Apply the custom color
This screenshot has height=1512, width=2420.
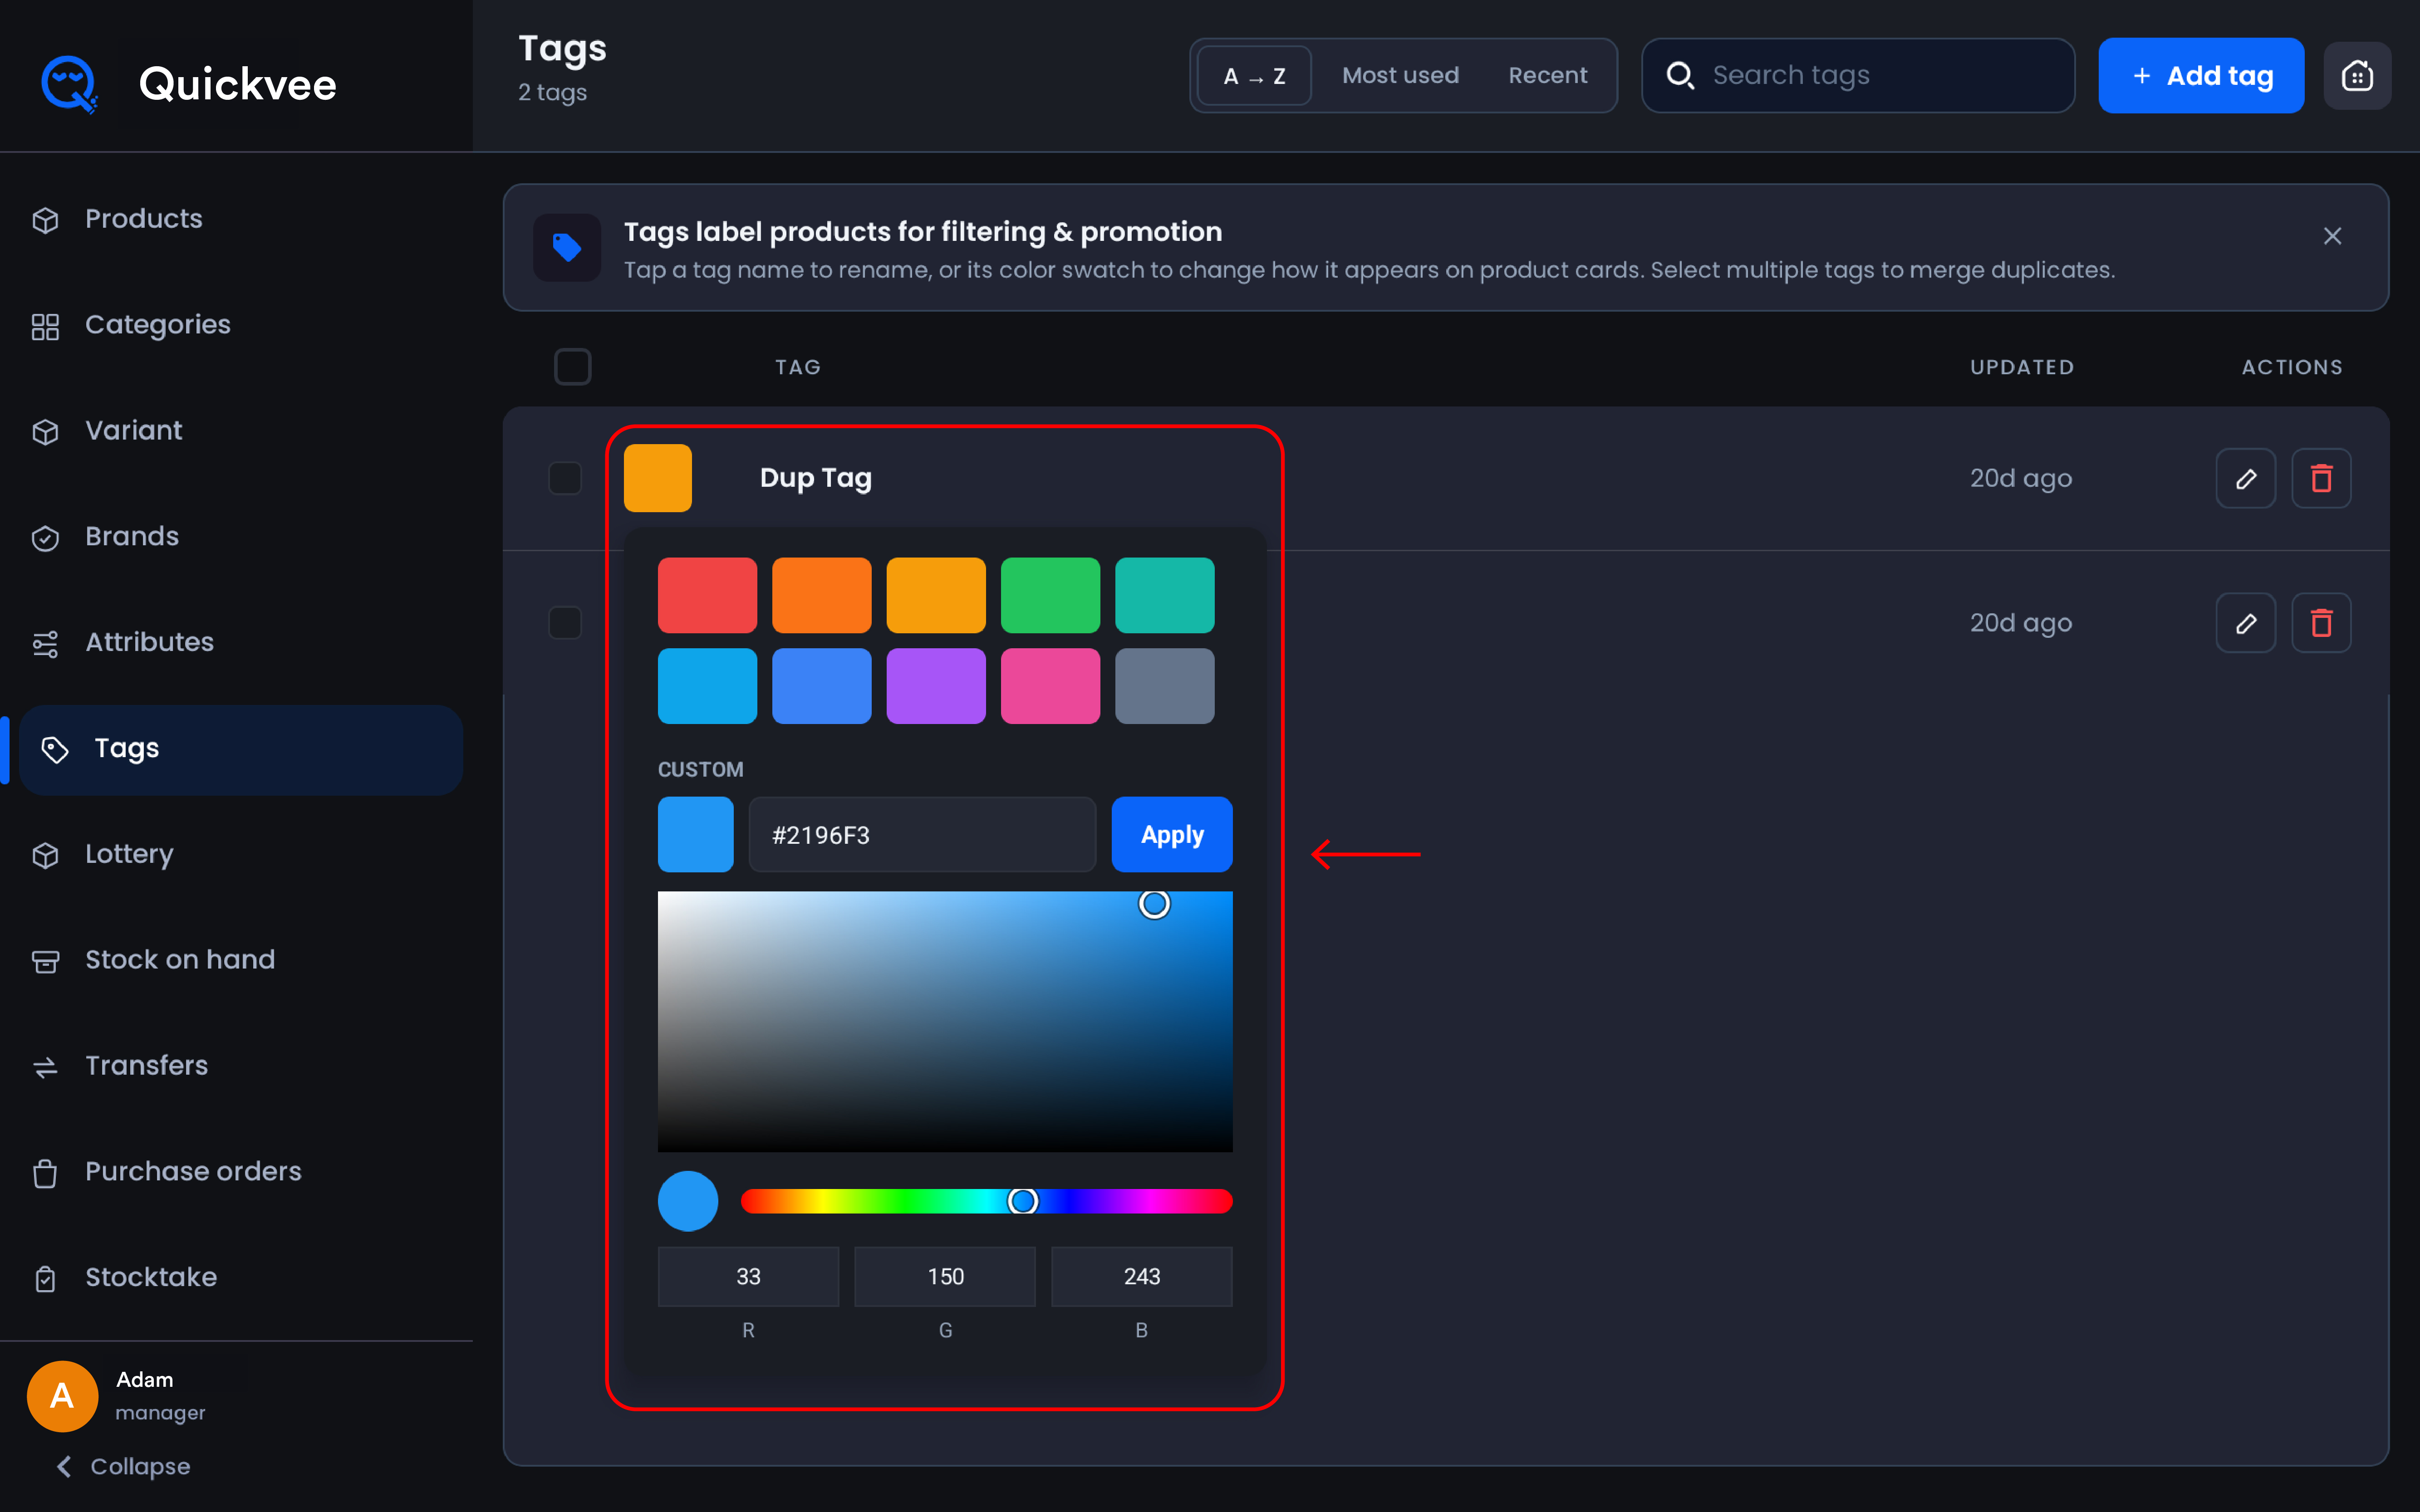(1172, 834)
